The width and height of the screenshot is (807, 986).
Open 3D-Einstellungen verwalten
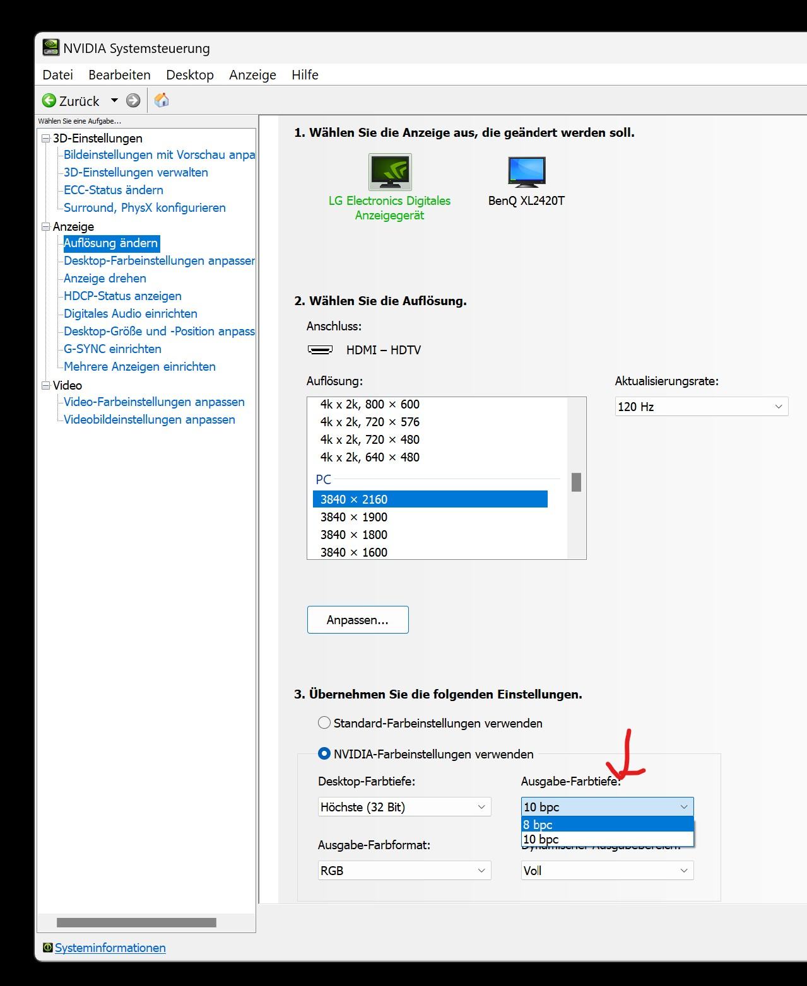136,172
